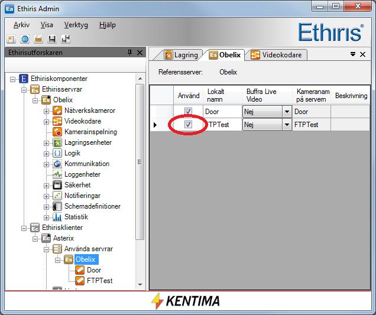Uncheck Använd for the Door row

tap(188, 111)
